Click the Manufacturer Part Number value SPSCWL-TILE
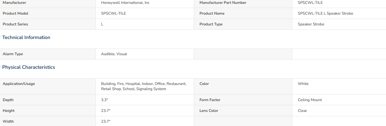The image size is (386, 126). [x=310, y=3]
